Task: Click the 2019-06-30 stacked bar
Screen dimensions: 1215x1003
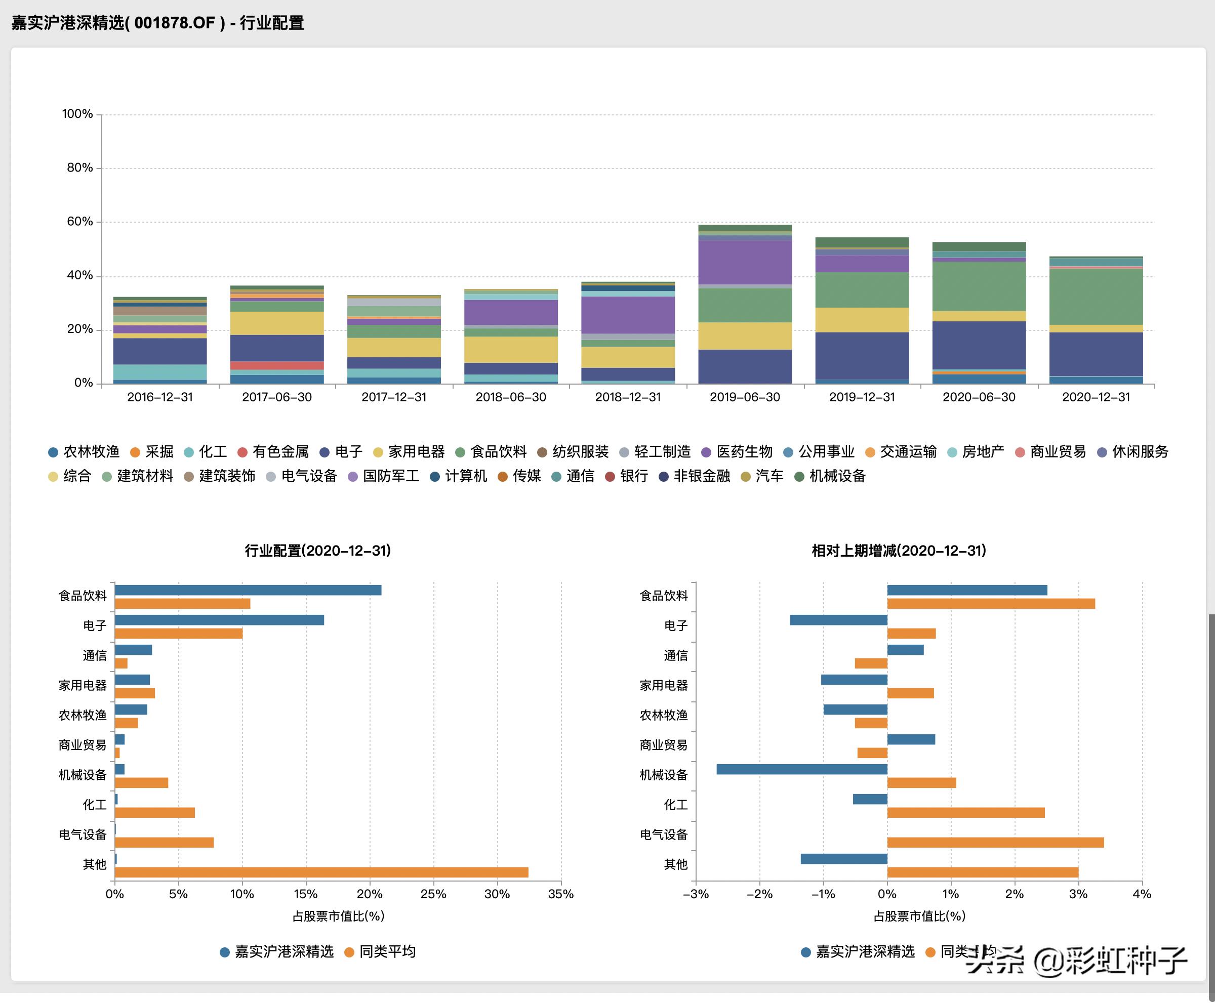Action: coord(745,305)
